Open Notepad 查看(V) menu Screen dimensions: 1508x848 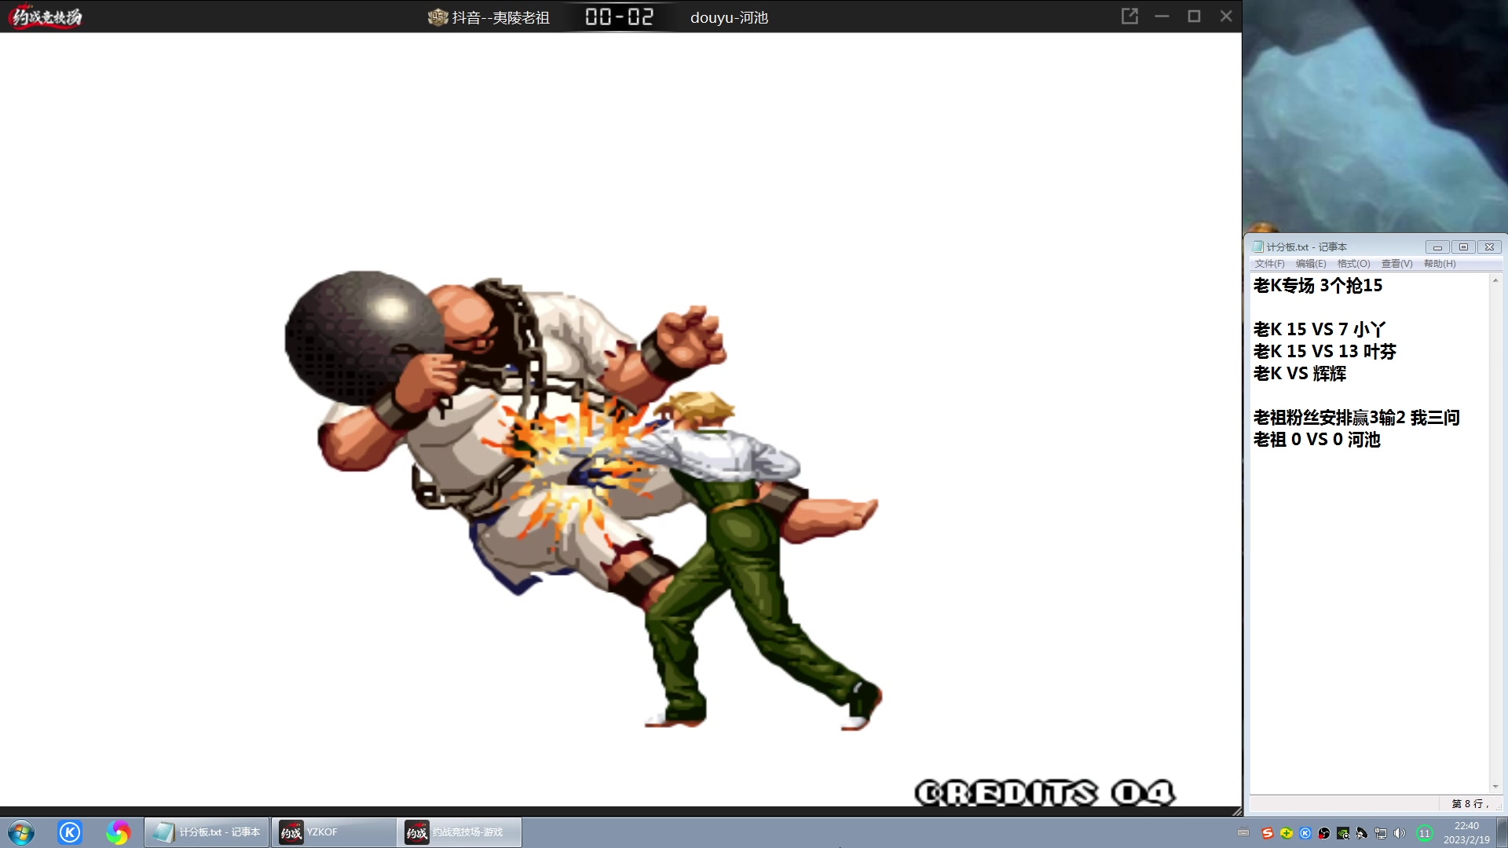pyautogui.click(x=1396, y=264)
